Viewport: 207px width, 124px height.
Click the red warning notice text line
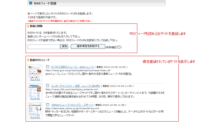coord(60,21)
